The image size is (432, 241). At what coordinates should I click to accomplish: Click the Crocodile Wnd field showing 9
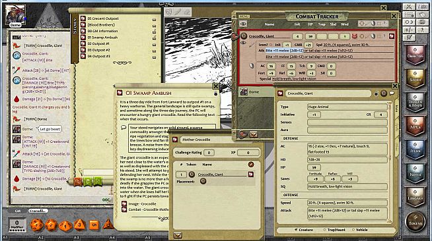coord(345,36)
